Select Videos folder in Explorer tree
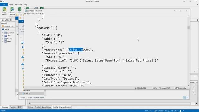The width and height of the screenshot is (199, 112). click(x=26, y=91)
